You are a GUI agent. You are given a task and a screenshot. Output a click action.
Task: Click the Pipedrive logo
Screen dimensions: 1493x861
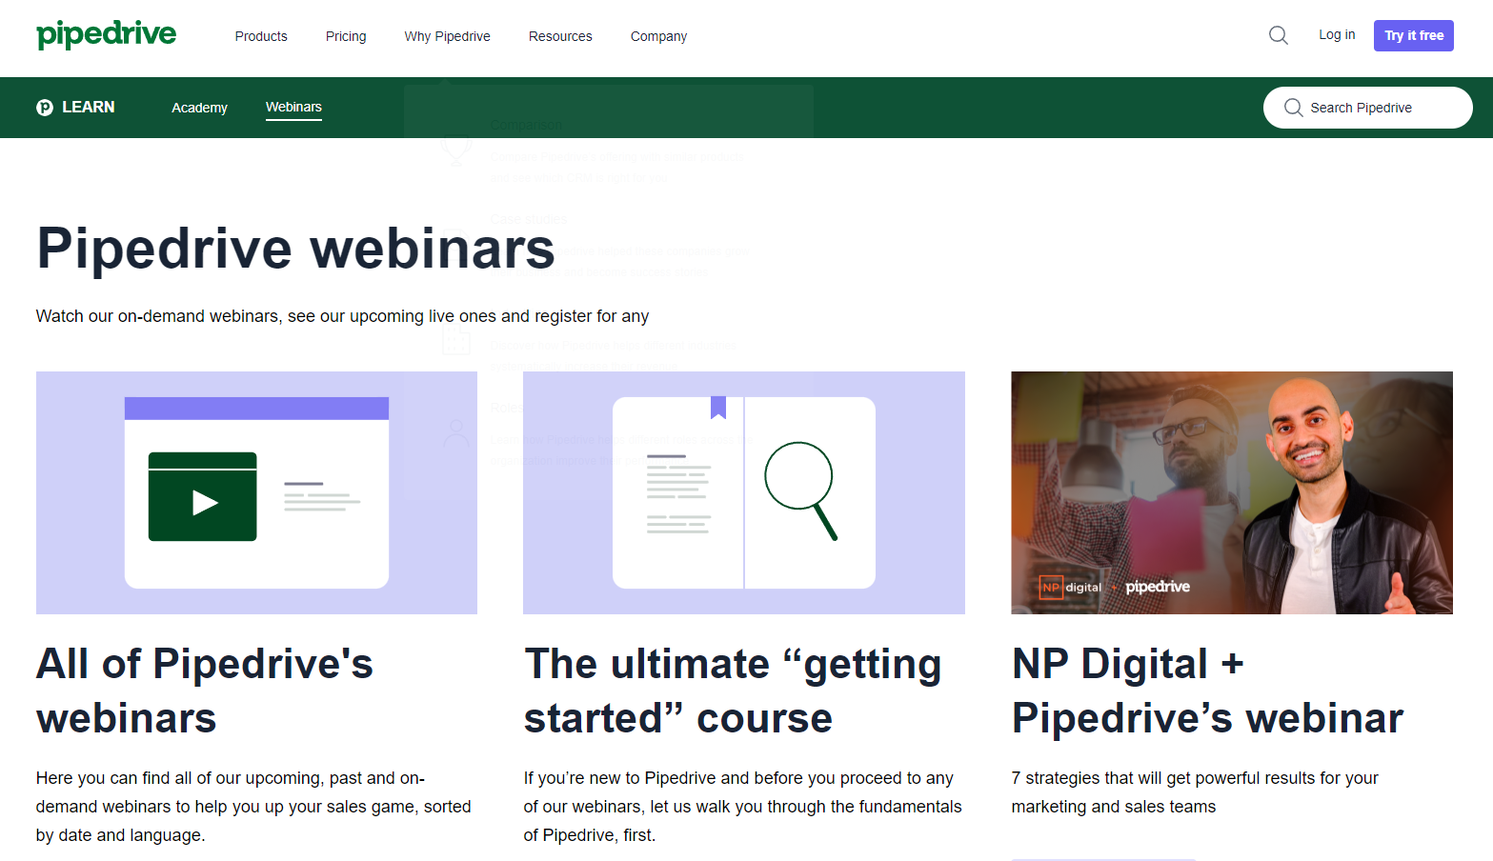(106, 35)
